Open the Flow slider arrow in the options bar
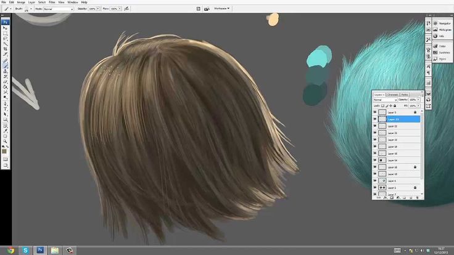This screenshot has width=454, height=255. pos(120,9)
